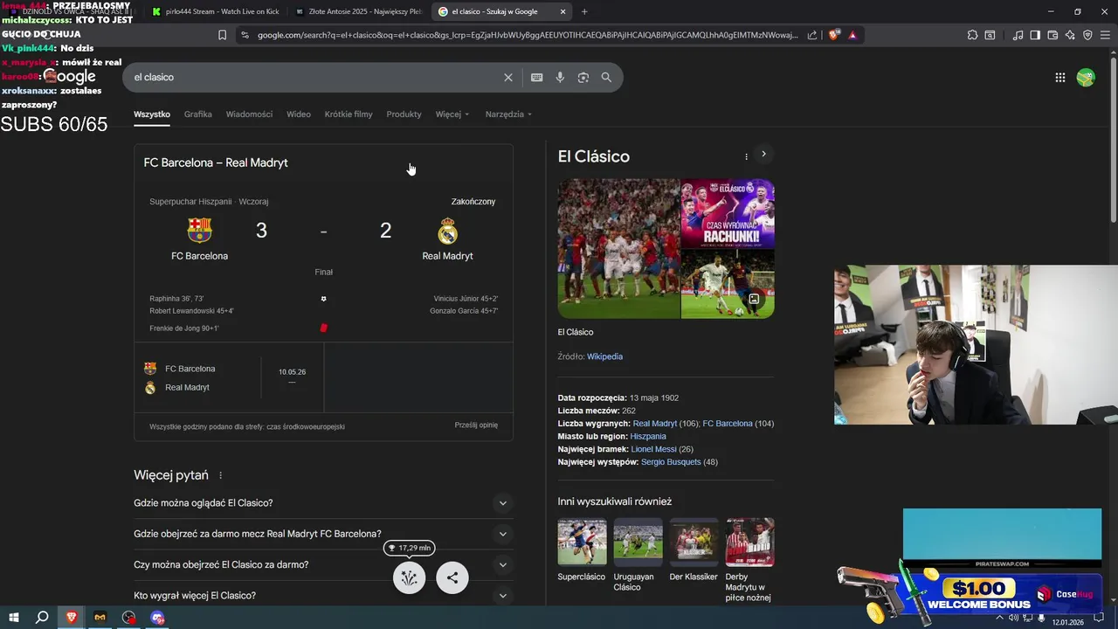Click the Prześlij opinię feedback link
This screenshot has width=1118, height=629.
[476, 425]
